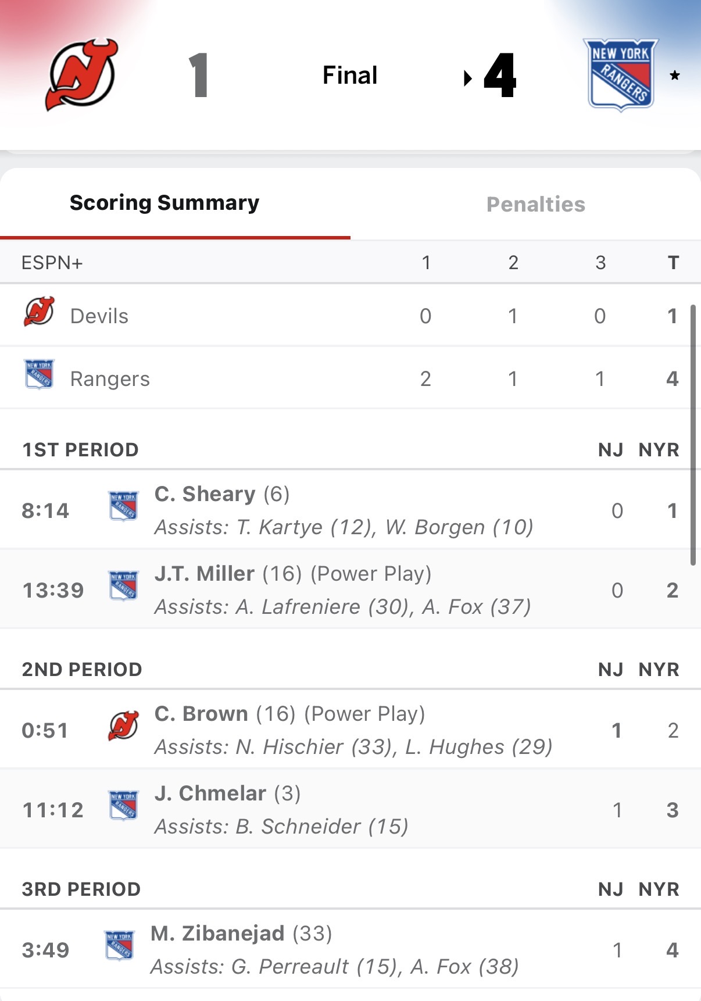Image resolution: width=701 pixels, height=1001 pixels.
Task: Tap Rangers logo beside J. Chmelar goal
Action: (123, 805)
